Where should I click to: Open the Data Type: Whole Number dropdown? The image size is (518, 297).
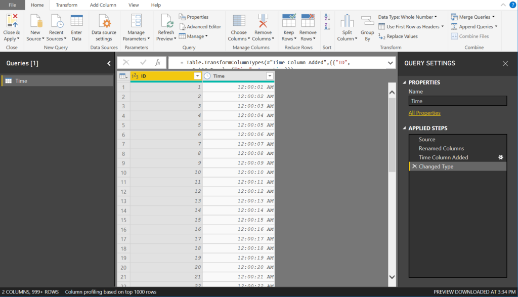(407, 17)
